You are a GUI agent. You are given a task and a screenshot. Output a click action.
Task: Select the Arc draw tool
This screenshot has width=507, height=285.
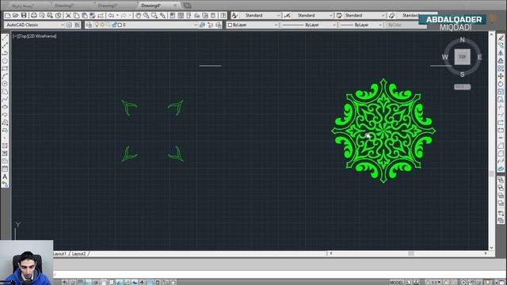click(x=5, y=76)
